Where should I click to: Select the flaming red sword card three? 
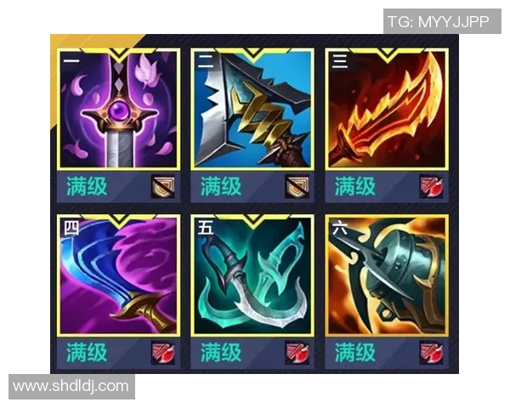coord(387,109)
